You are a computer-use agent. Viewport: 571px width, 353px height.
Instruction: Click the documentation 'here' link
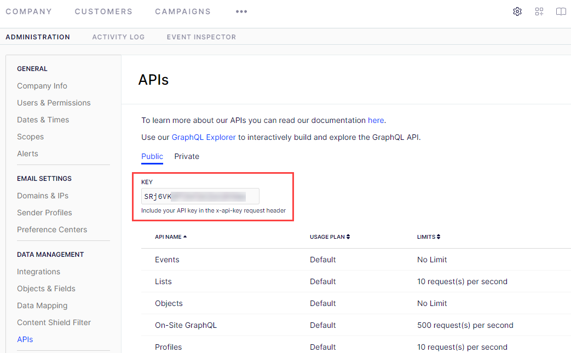point(376,120)
